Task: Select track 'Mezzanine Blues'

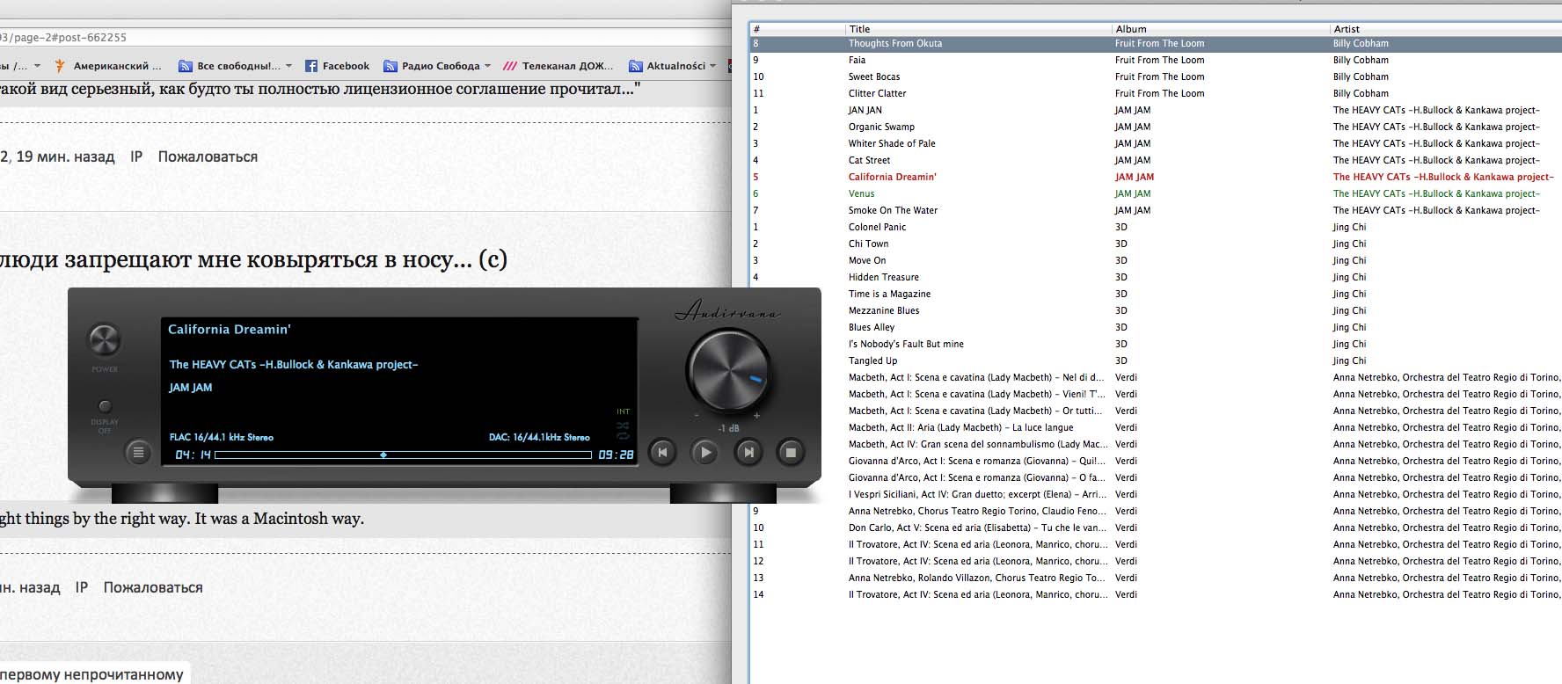Action: pos(1156,310)
